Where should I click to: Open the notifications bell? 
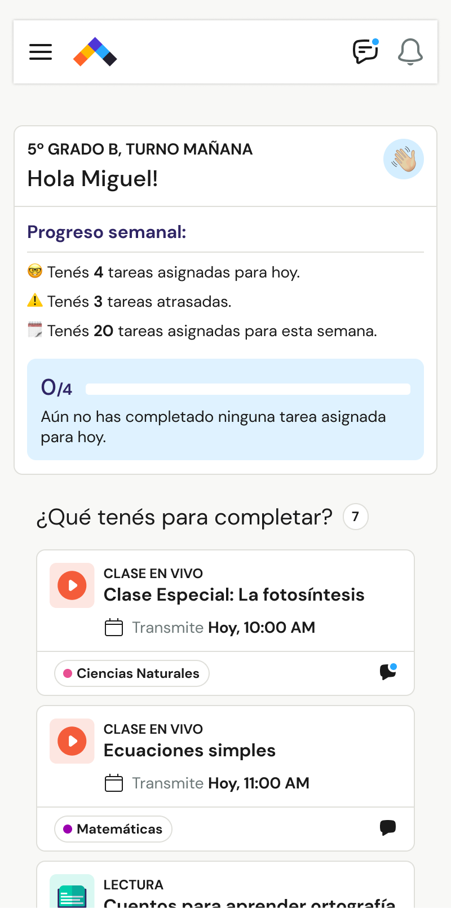tap(410, 52)
